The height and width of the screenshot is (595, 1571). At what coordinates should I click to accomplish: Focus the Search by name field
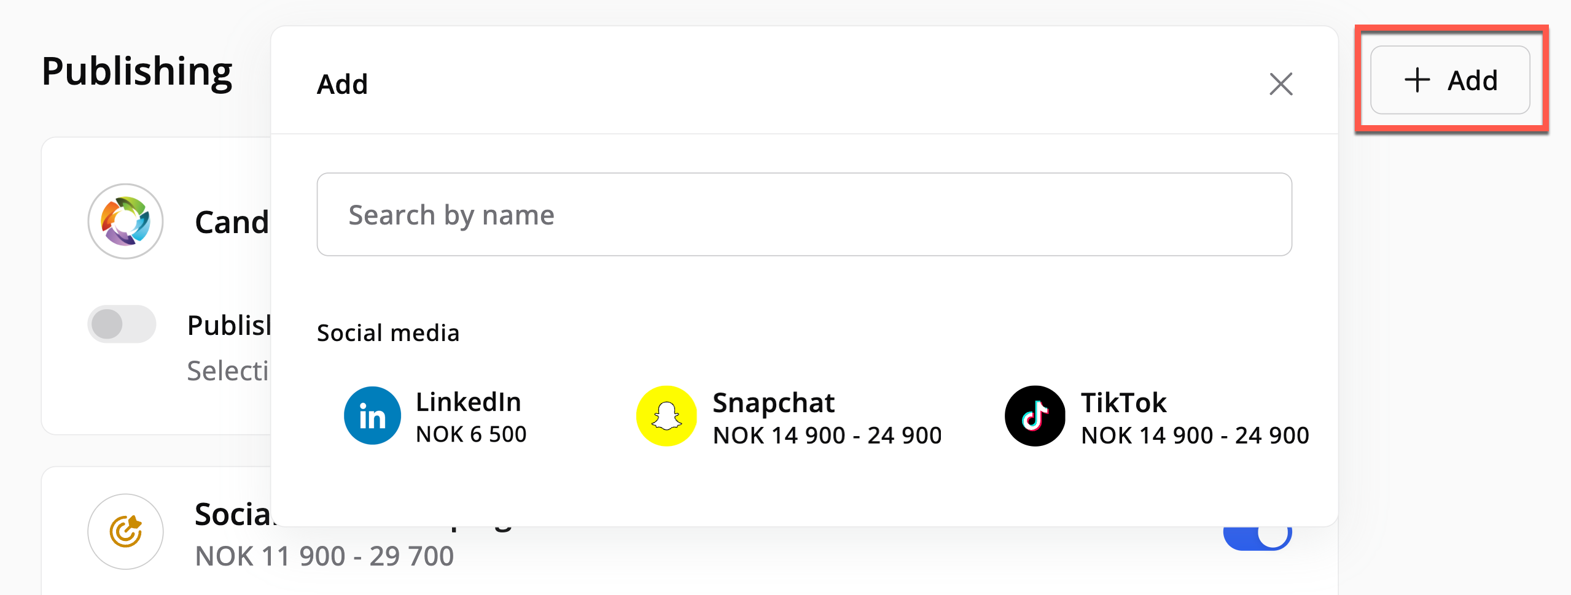[x=804, y=215]
